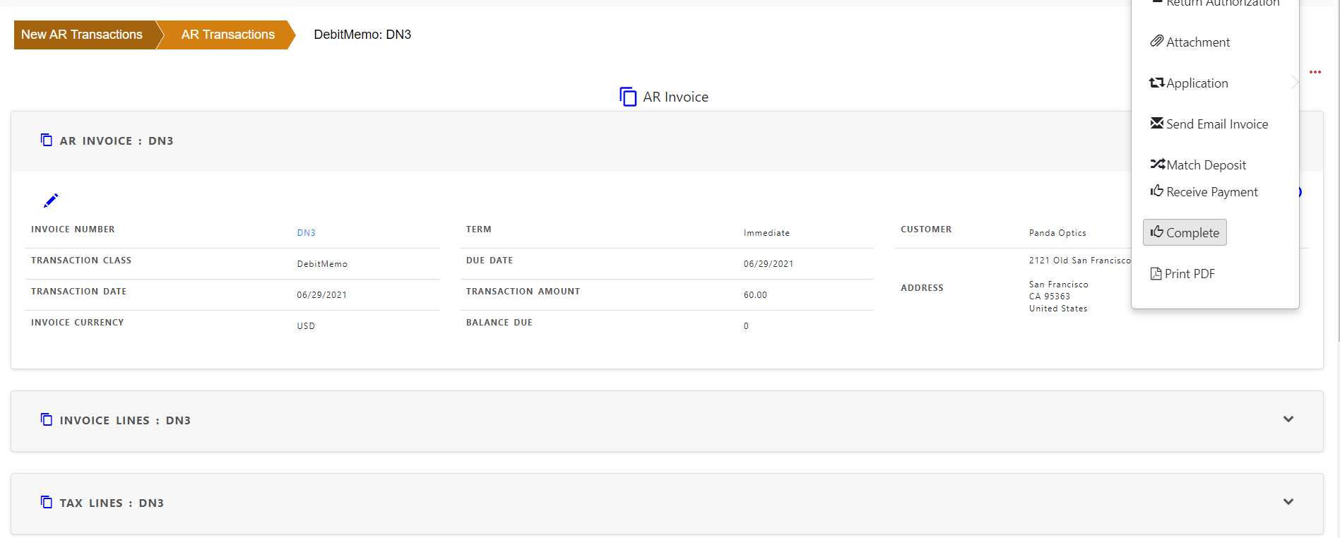Open the Application submenu arrow
The image size is (1340, 538).
coord(1295,83)
